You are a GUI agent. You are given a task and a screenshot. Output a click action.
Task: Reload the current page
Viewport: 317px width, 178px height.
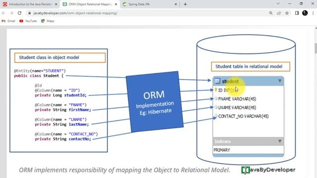pyautogui.click(x=19, y=13)
